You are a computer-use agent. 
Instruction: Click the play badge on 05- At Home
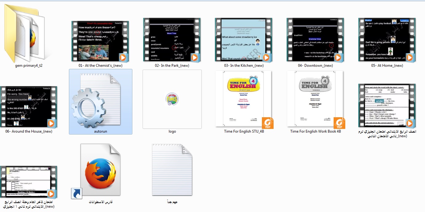410,58
